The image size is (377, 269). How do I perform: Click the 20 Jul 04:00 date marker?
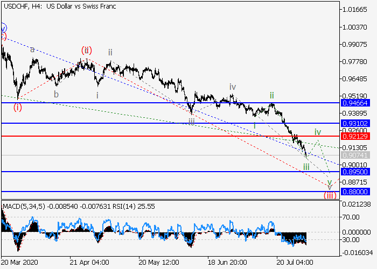(293, 263)
